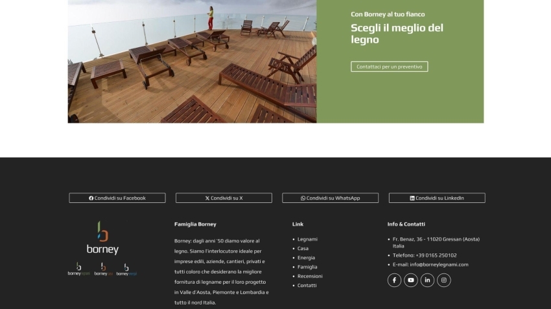Click the main Borney logo in footer
The width and height of the screenshot is (551, 309).
pos(102,238)
